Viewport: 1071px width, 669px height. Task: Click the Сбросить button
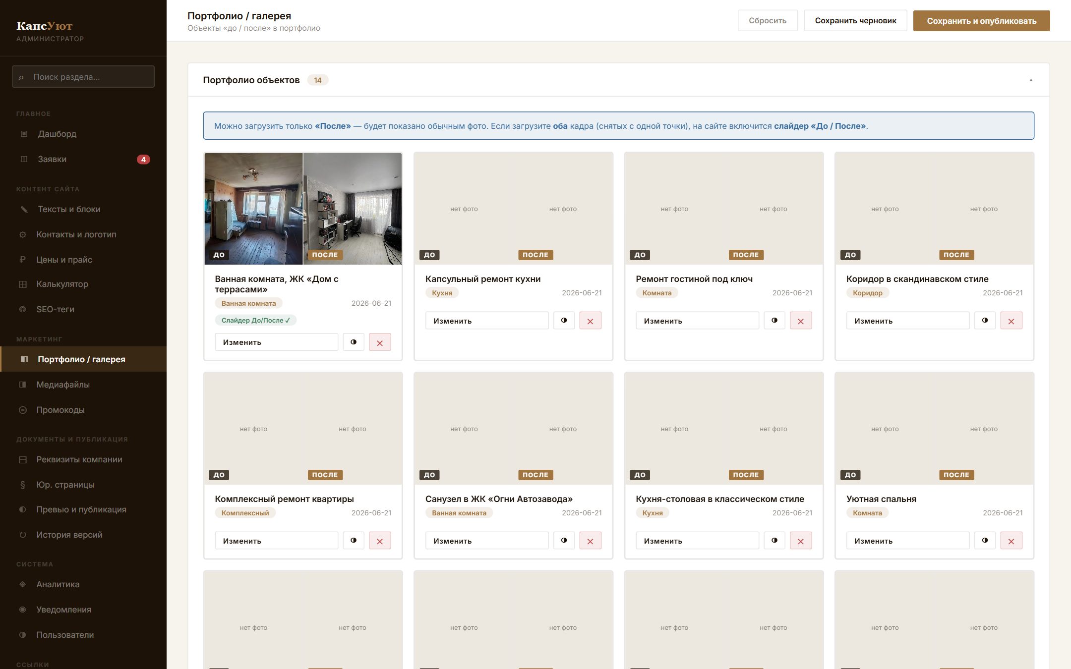(768, 21)
